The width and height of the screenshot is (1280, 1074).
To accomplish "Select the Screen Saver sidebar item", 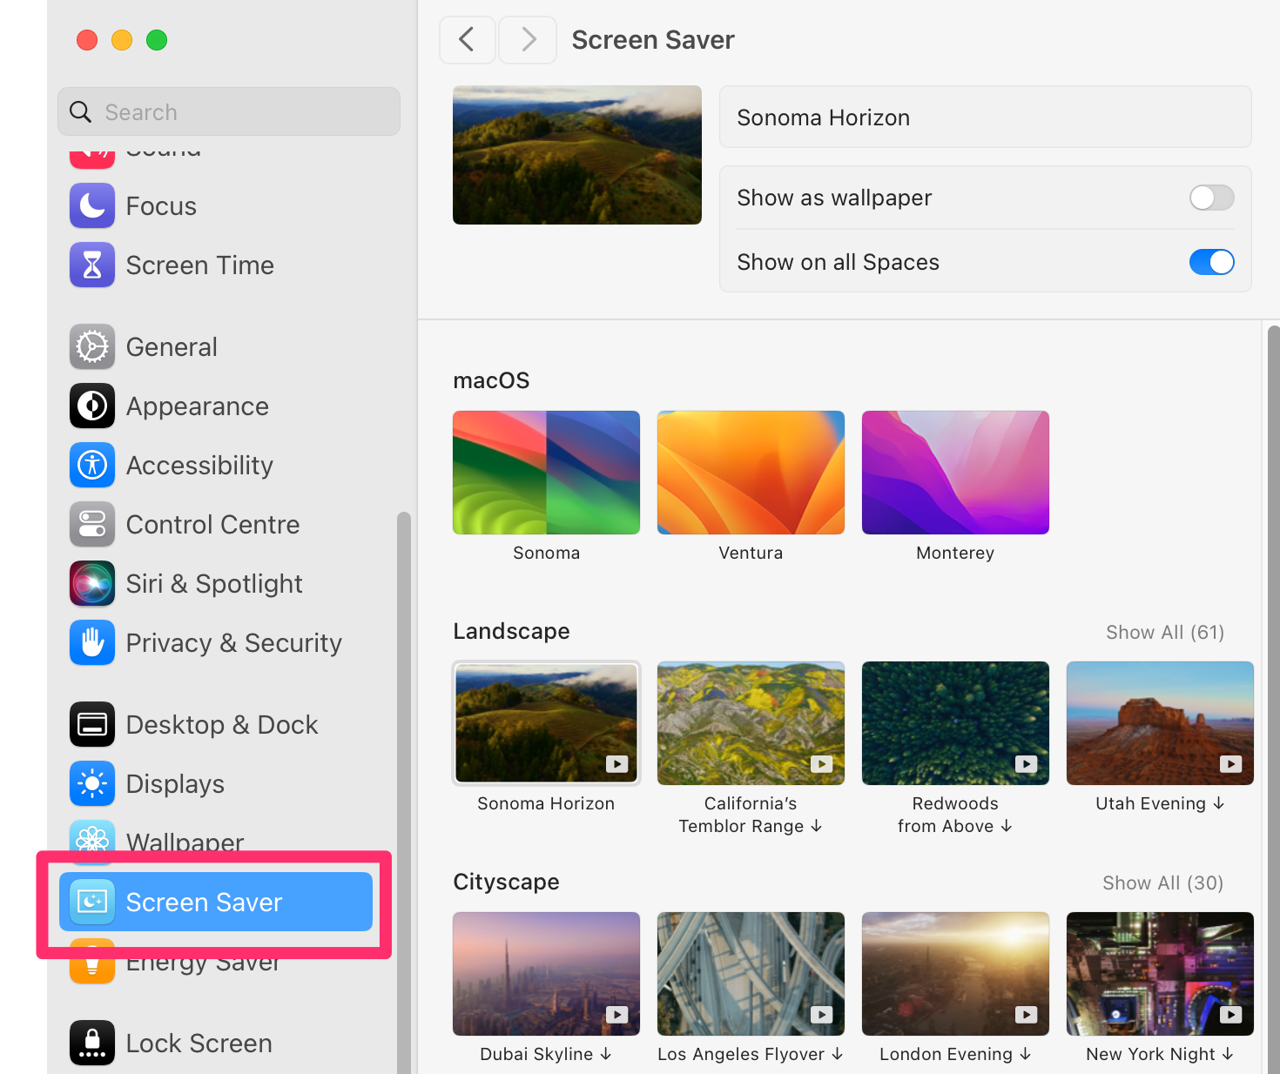I will (x=216, y=902).
